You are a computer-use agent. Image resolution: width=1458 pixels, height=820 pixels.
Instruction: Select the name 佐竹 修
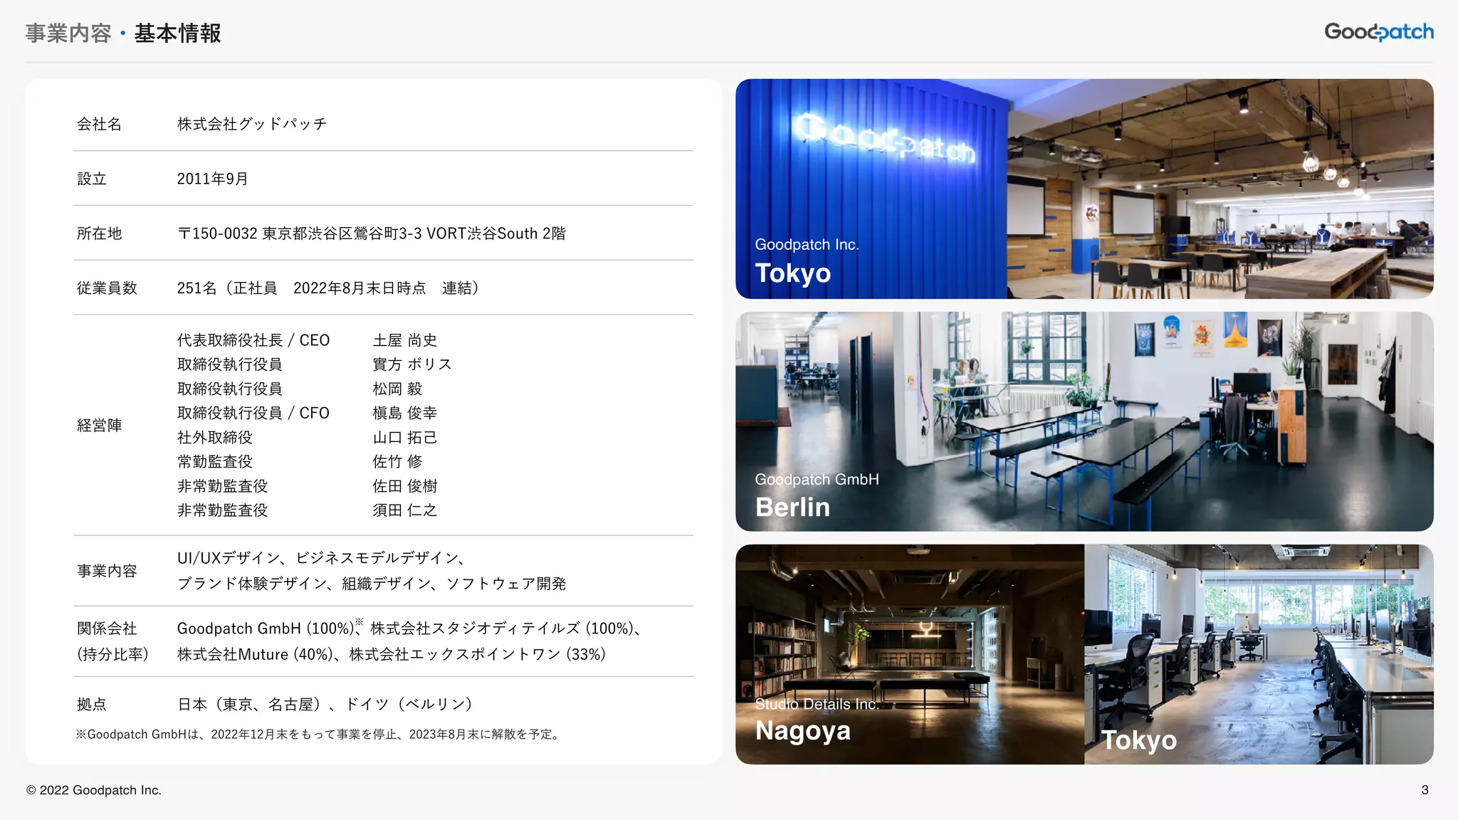398,461
